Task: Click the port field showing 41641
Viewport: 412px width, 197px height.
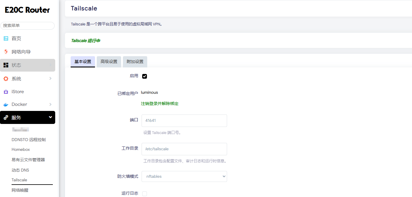Action: tap(184, 121)
